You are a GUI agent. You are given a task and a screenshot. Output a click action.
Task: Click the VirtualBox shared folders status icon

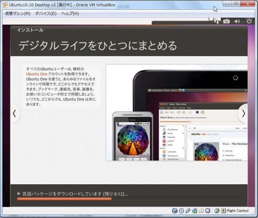(201, 211)
